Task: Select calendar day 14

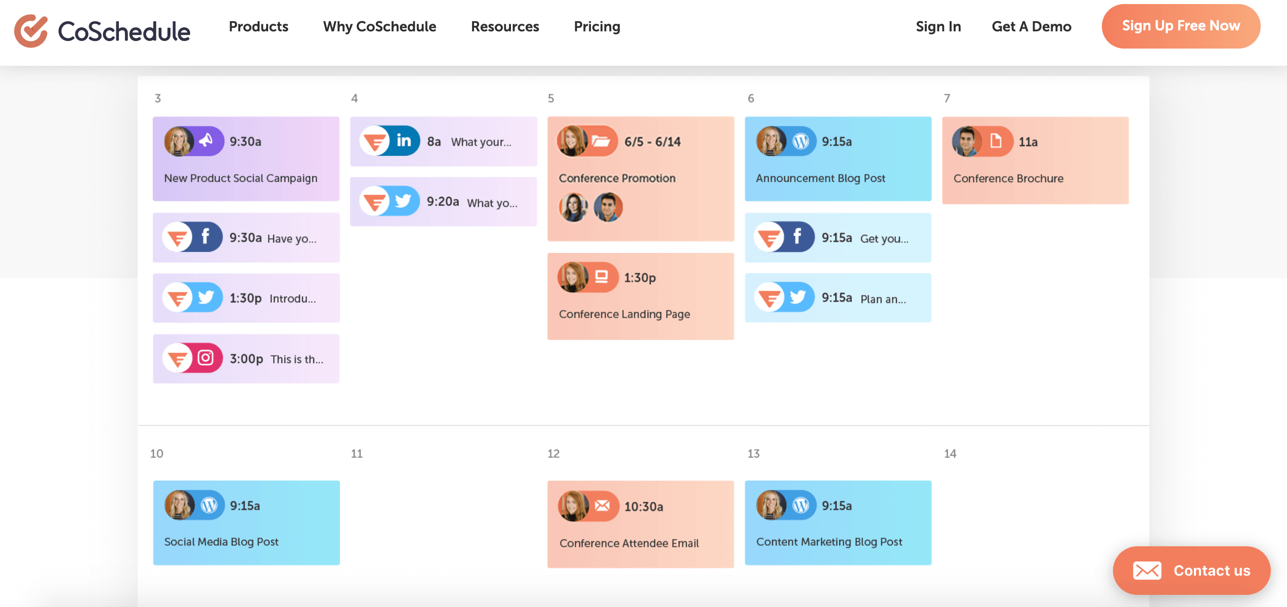Action: pos(950,454)
